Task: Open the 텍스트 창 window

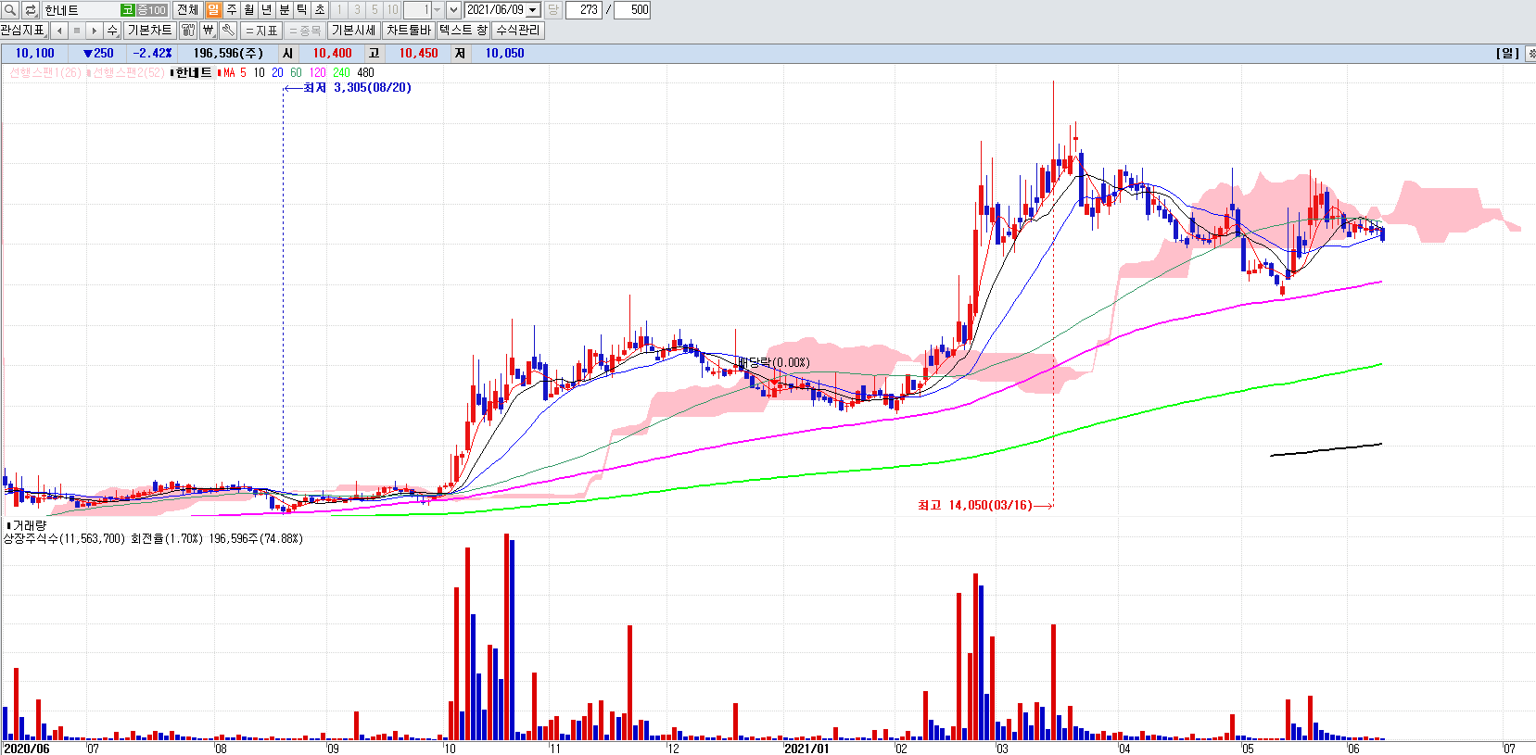Action: click(463, 31)
